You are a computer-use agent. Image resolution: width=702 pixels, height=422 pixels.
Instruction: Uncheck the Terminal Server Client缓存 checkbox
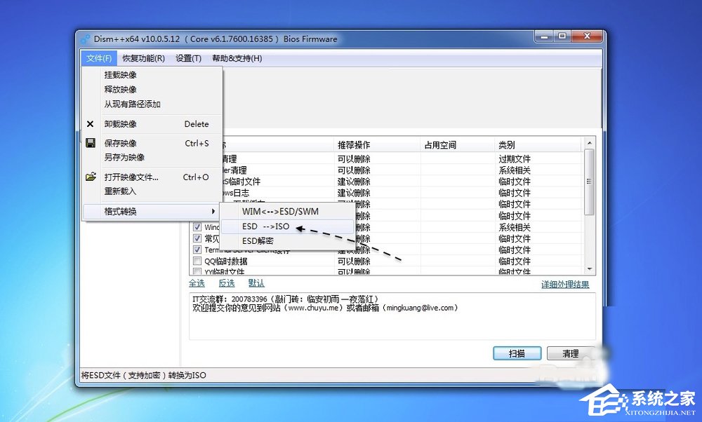(199, 250)
